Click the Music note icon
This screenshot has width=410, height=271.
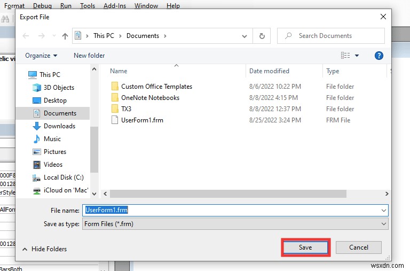click(37, 139)
